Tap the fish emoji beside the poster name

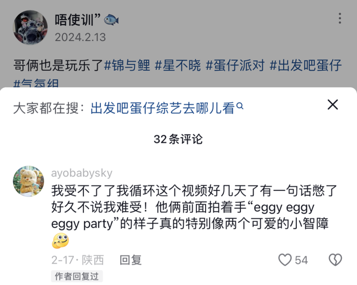pos(111,19)
